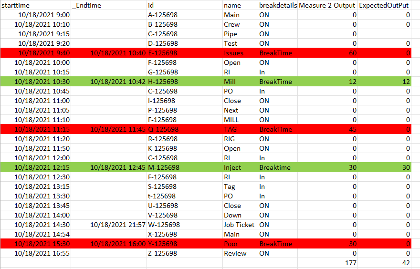Select the name cell Down
This screenshot has width=420, height=269.
[240, 215]
